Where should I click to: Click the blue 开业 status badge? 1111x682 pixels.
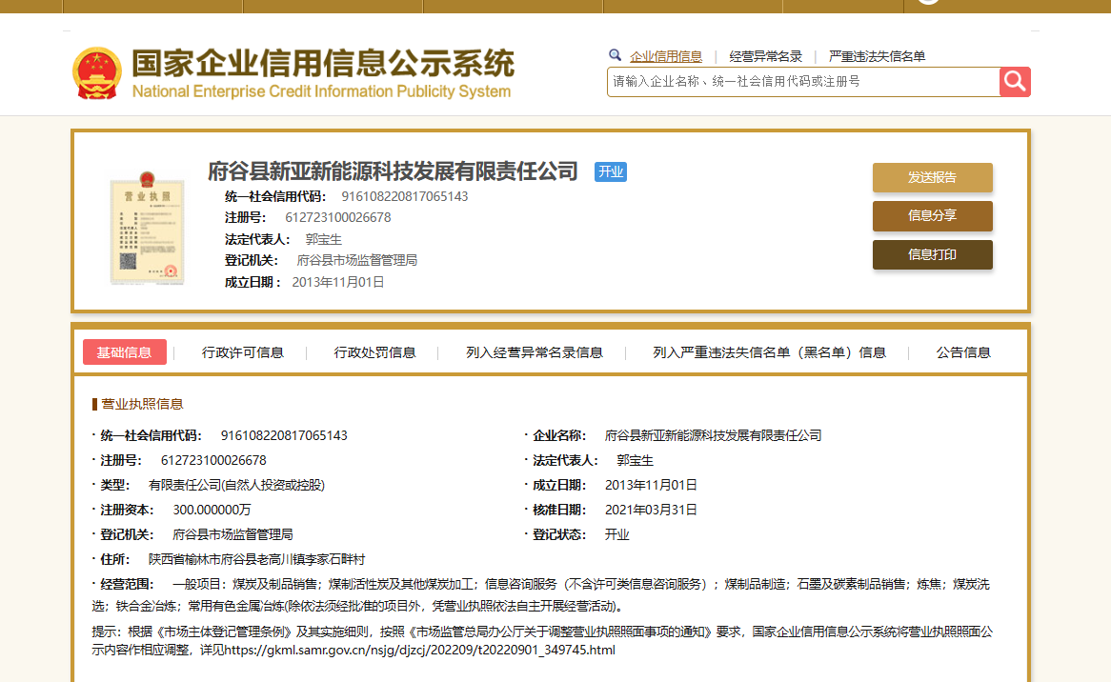pos(611,172)
